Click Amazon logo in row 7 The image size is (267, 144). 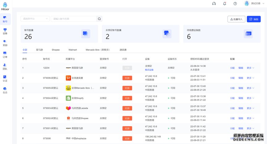click(68, 128)
